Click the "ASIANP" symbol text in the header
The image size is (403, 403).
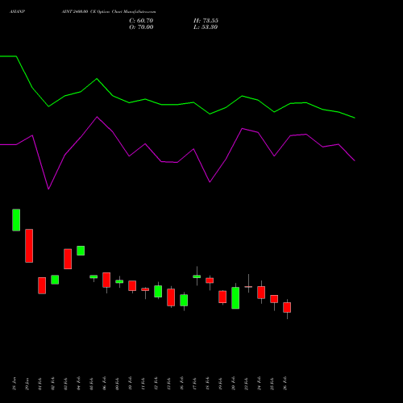click(17, 12)
